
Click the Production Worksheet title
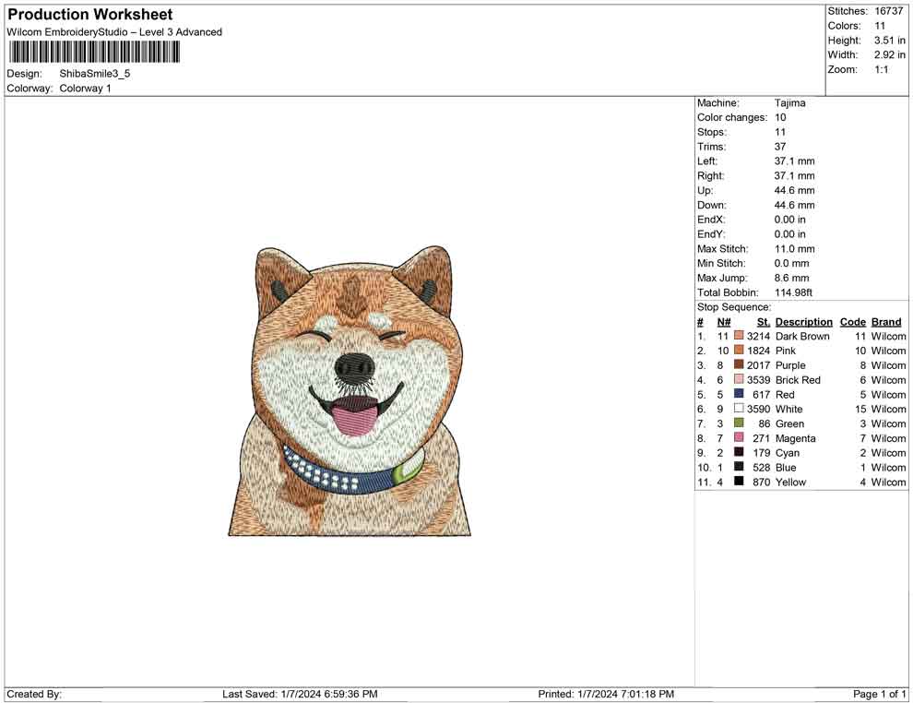(x=89, y=15)
